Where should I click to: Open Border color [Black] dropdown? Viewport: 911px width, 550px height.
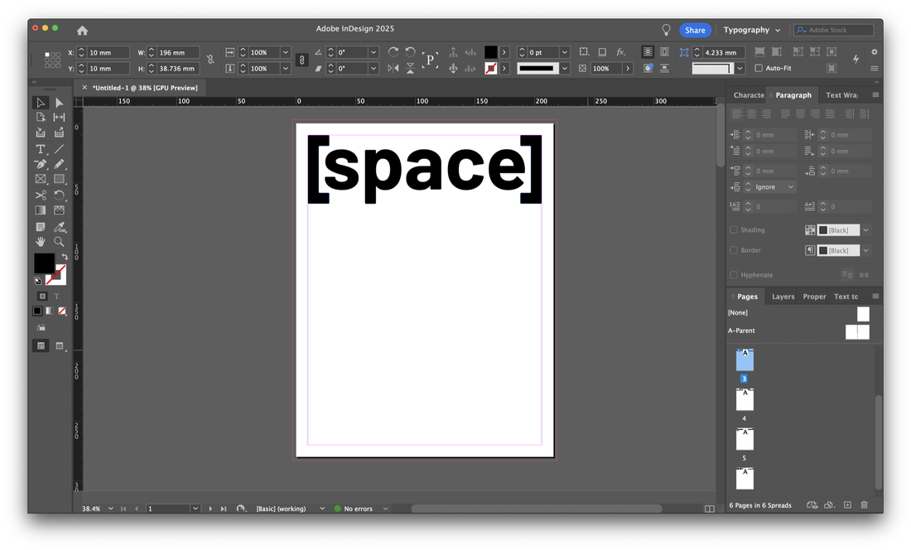point(865,250)
